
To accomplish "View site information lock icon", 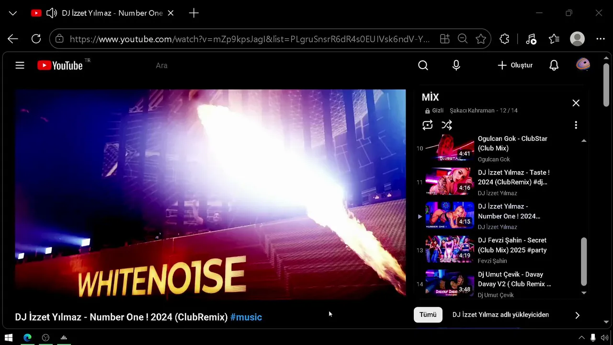I will click(59, 39).
